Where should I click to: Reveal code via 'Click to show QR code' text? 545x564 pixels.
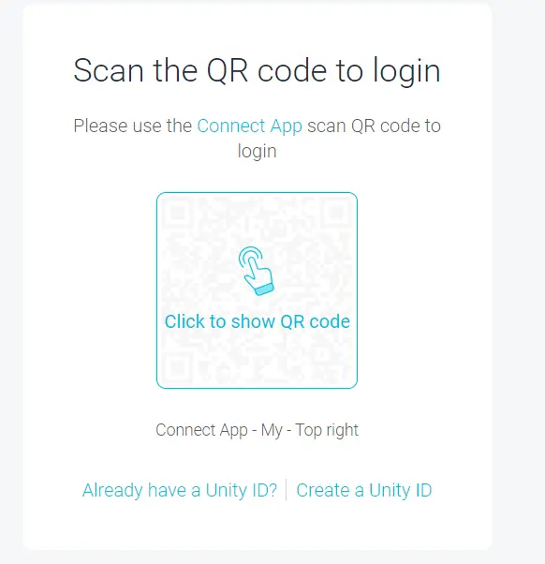click(257, 321)
